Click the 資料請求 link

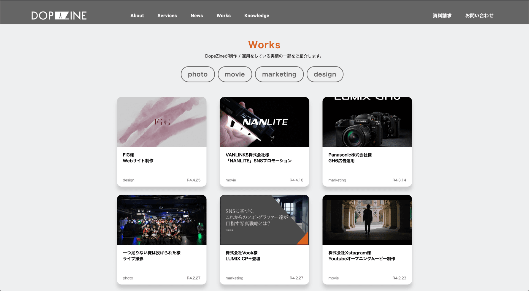442,16
